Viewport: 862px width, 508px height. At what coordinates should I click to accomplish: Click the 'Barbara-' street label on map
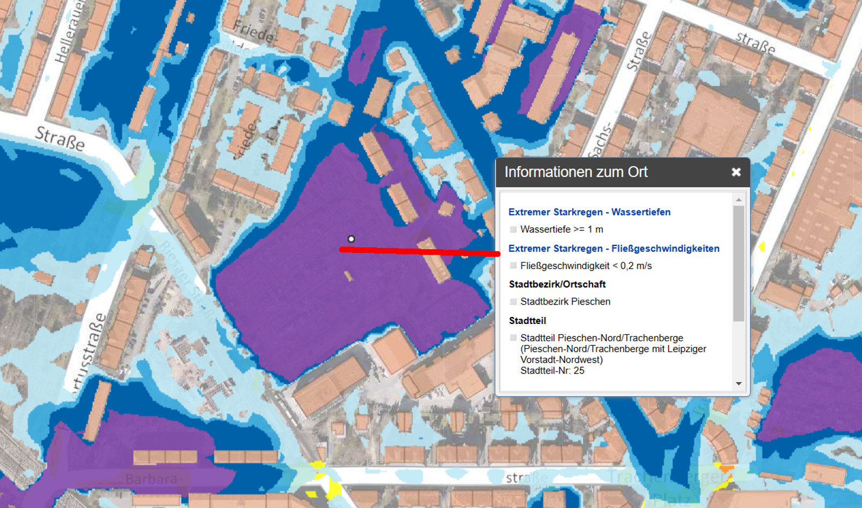coord(151,479)
